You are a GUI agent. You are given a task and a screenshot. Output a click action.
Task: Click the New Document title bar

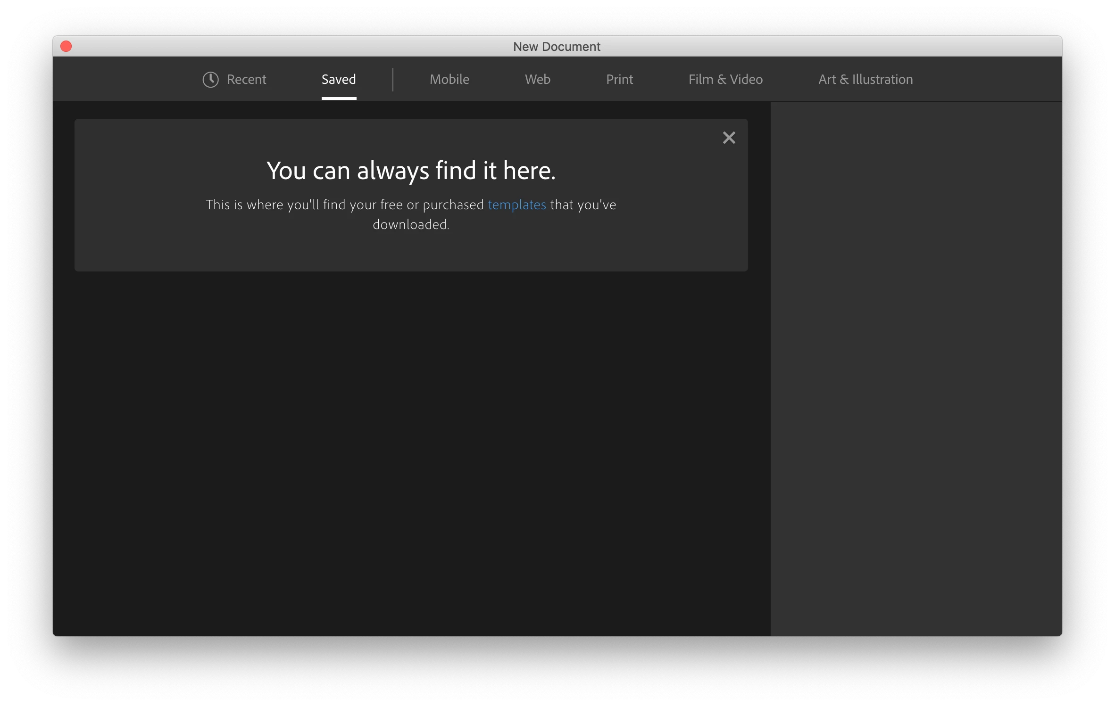pyautogui.click(x=557, y=47)
